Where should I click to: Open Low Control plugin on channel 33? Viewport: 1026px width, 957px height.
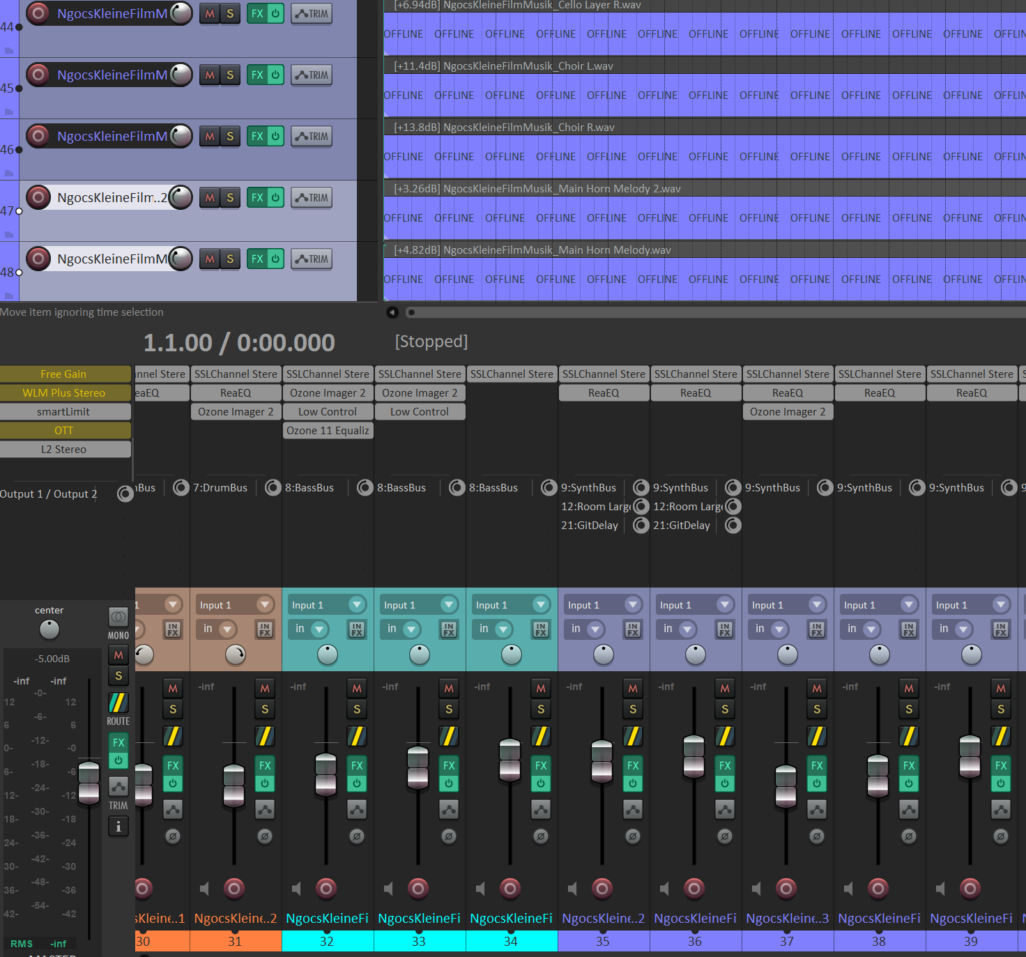coord(420,412)
